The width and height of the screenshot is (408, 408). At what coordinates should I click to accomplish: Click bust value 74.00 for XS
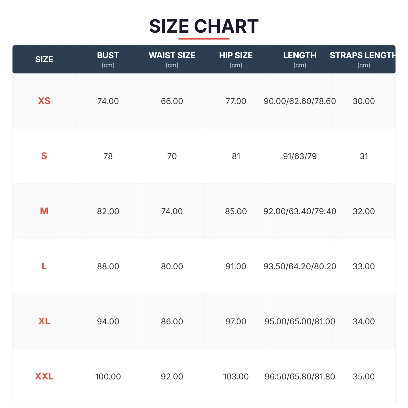click(x=108, y=101)
